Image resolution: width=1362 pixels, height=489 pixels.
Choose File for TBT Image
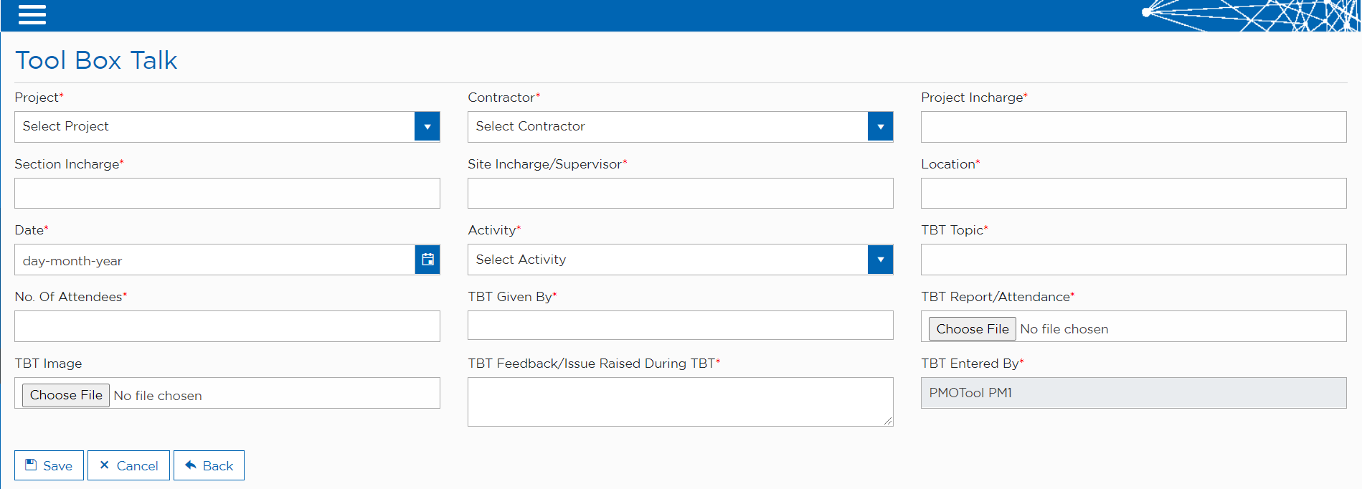66,395
